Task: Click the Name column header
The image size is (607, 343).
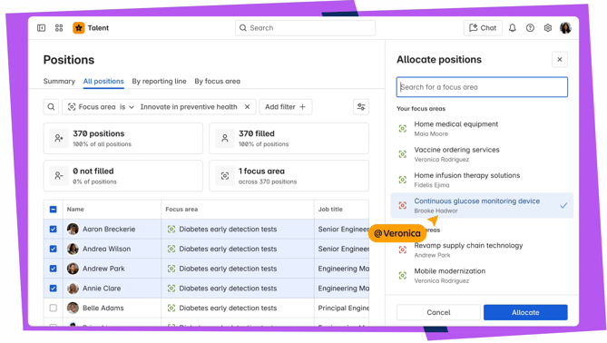Action: 75,210
